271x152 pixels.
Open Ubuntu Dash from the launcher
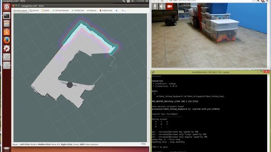tap(7, 7)
